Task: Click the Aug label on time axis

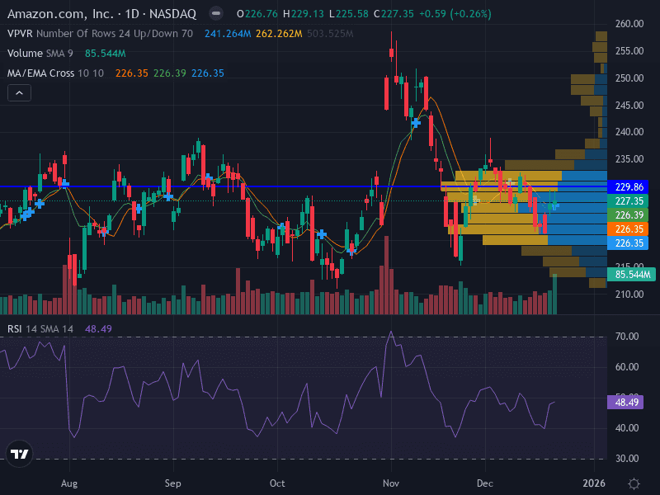Action: (x=69, y=483)
